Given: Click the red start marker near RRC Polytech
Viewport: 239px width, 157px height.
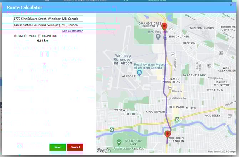Looking at the screenshot, I should (164, 27).
